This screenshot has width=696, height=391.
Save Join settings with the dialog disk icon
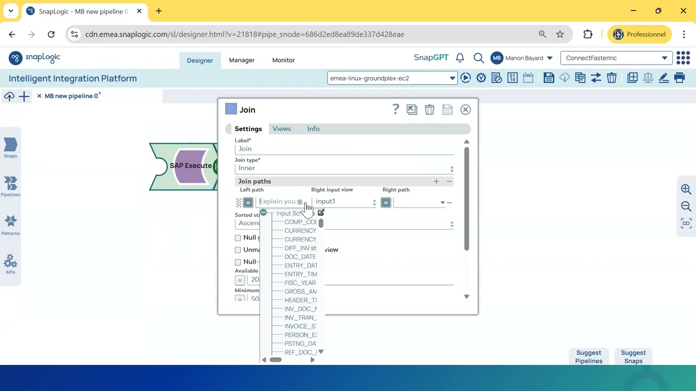[448, 110]
